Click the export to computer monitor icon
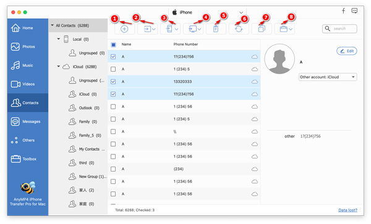Viewport: 371px width, 224px height. coord(192,29)
